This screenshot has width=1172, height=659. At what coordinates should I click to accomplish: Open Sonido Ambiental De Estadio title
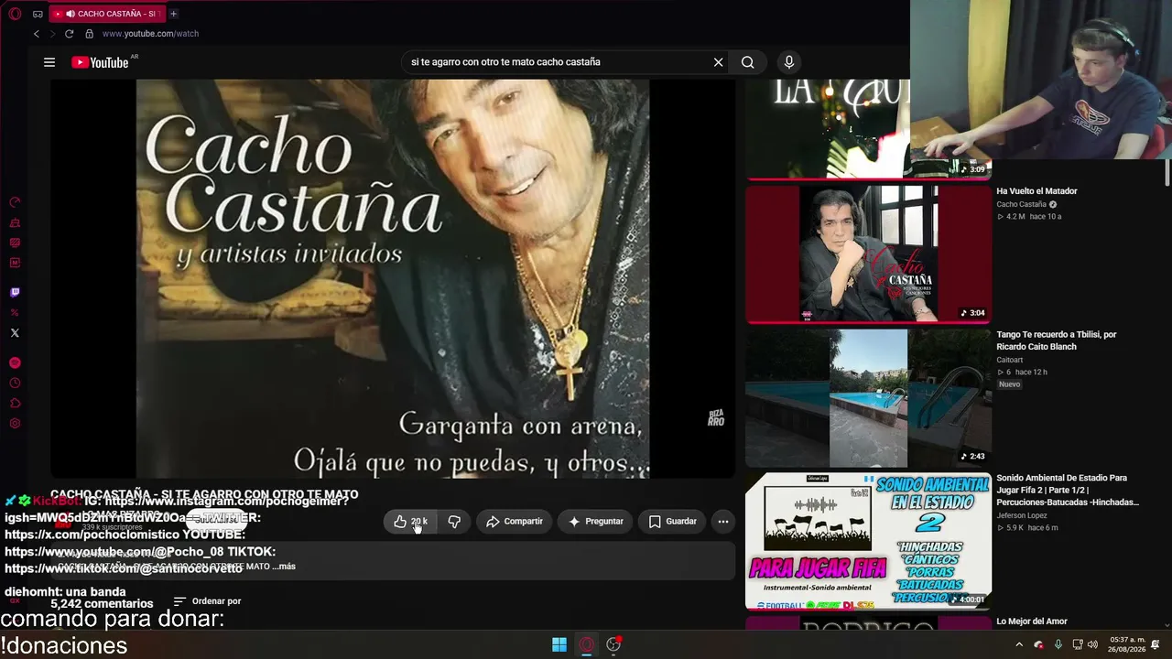coord(1068,490)
